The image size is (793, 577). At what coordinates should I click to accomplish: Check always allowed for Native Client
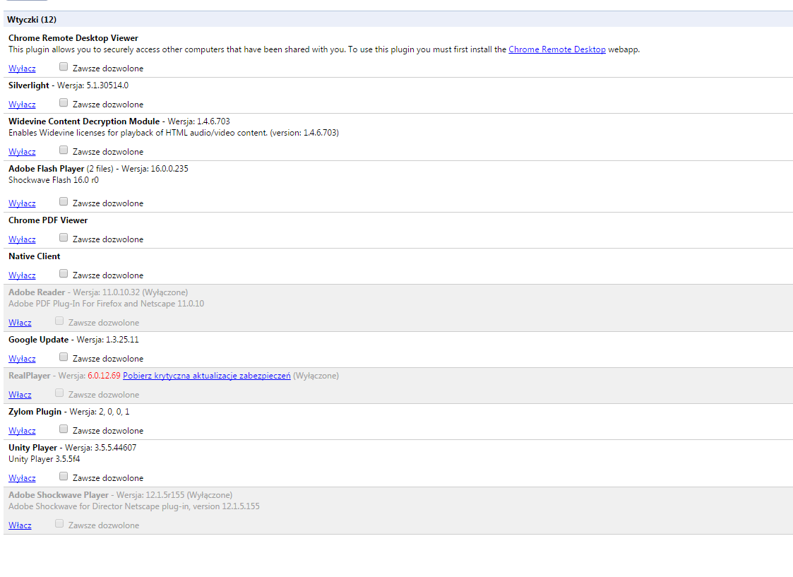click(x=64, y=273)
